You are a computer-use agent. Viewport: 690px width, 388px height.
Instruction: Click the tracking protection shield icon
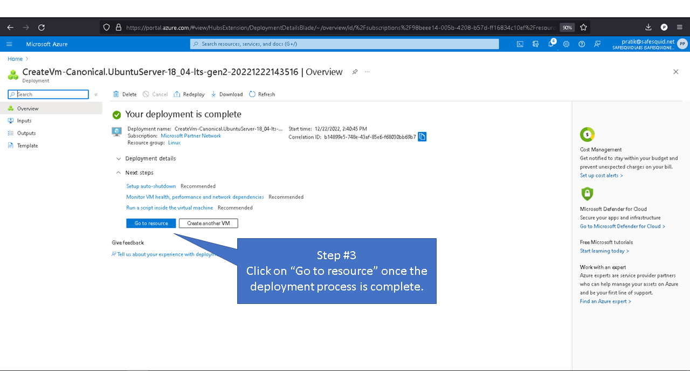pos(106,27)
